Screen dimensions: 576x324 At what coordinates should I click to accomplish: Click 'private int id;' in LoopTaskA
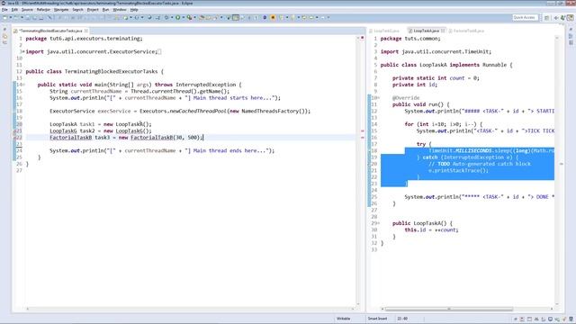click(415, 85)
